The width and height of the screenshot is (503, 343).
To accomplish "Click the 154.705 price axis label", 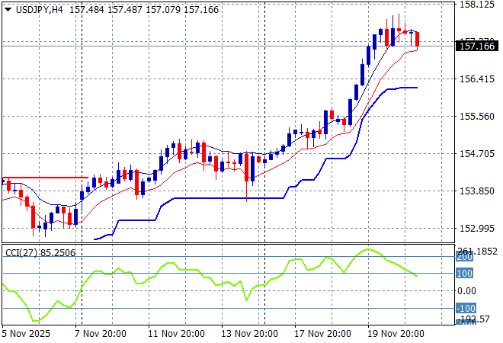I will point(477,154).
